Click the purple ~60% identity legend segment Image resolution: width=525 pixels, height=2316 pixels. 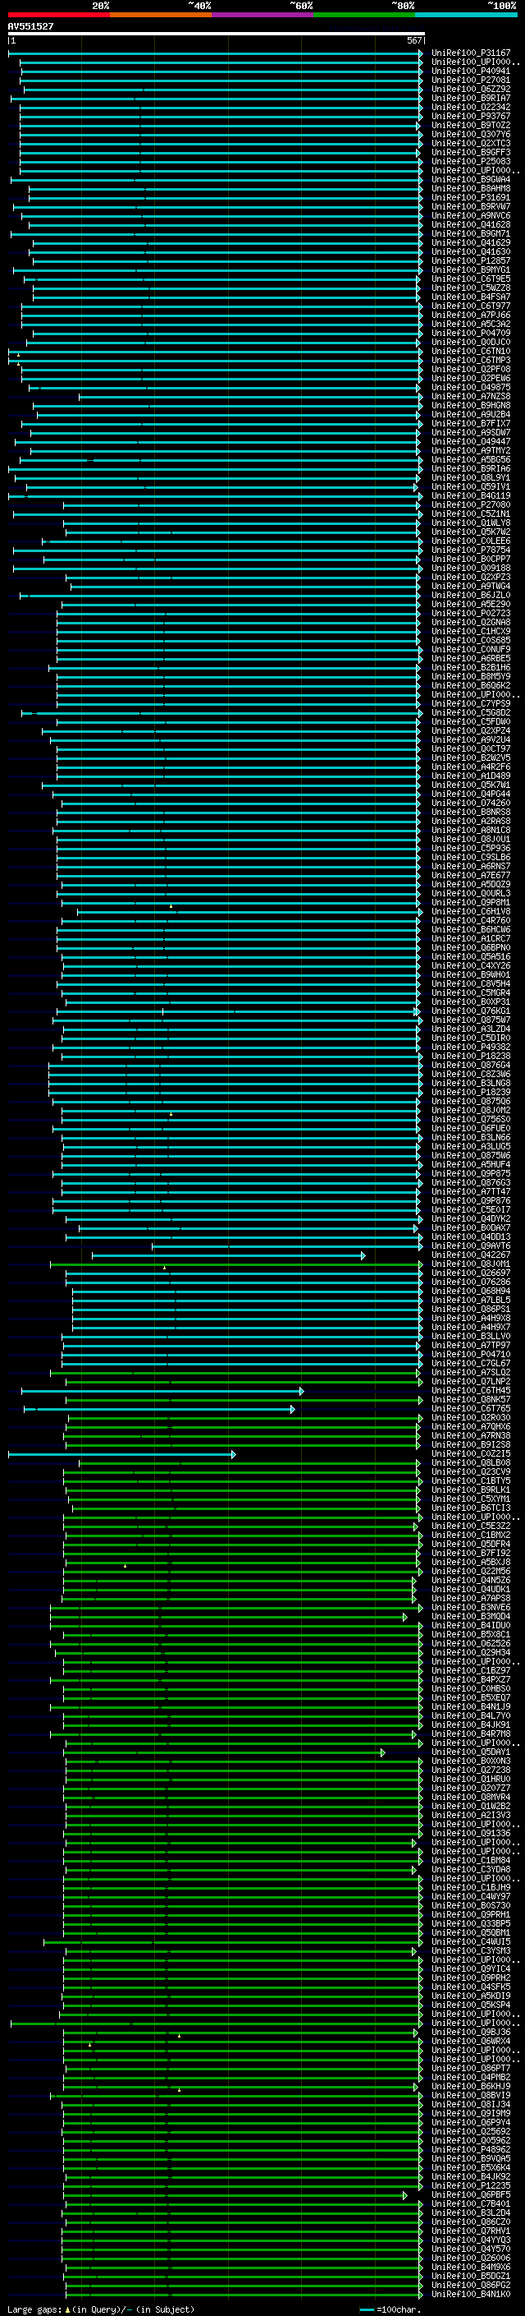point(262,15)
